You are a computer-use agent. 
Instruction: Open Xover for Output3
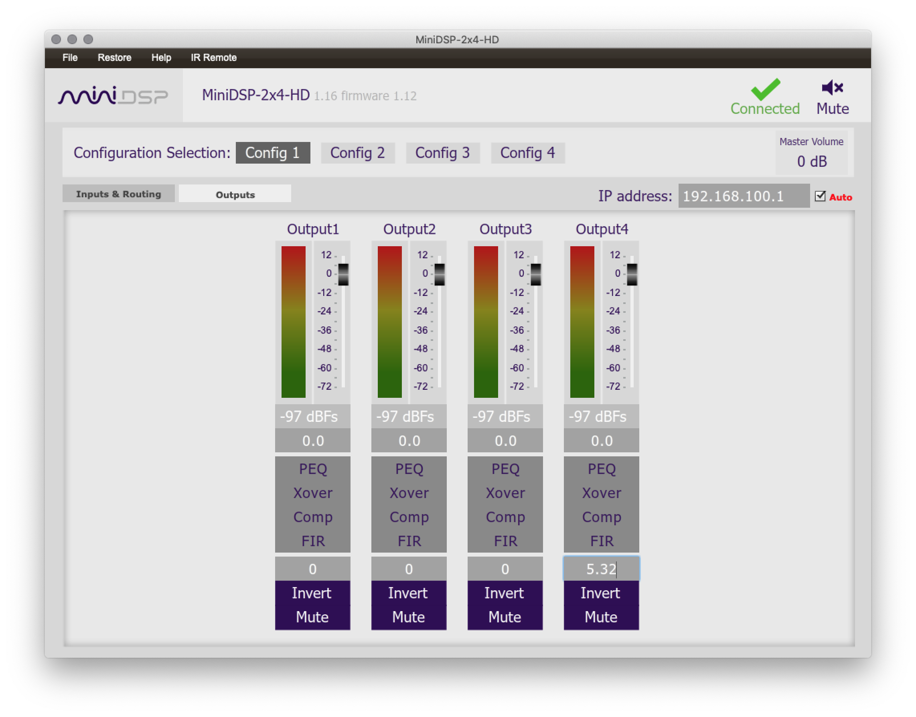pos(505,493)
